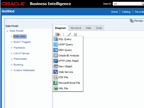Image resolution: width=144 pixels, height=108 pixels.
Task: Click the Oracle logo
Action: 13,4
